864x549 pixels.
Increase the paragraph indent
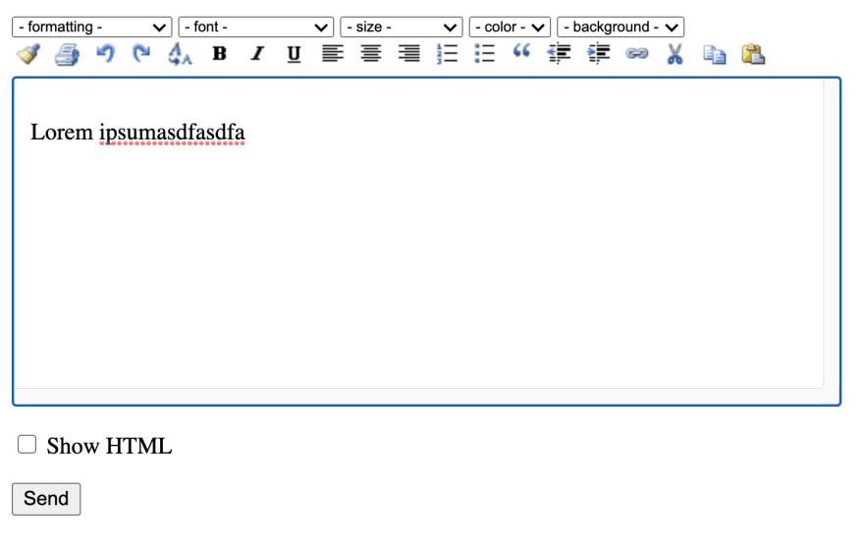click(598, 53)
